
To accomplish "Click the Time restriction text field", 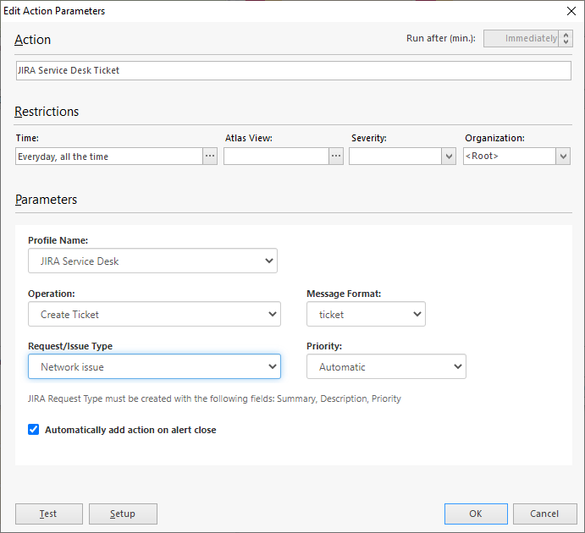I will coord(109,157).
